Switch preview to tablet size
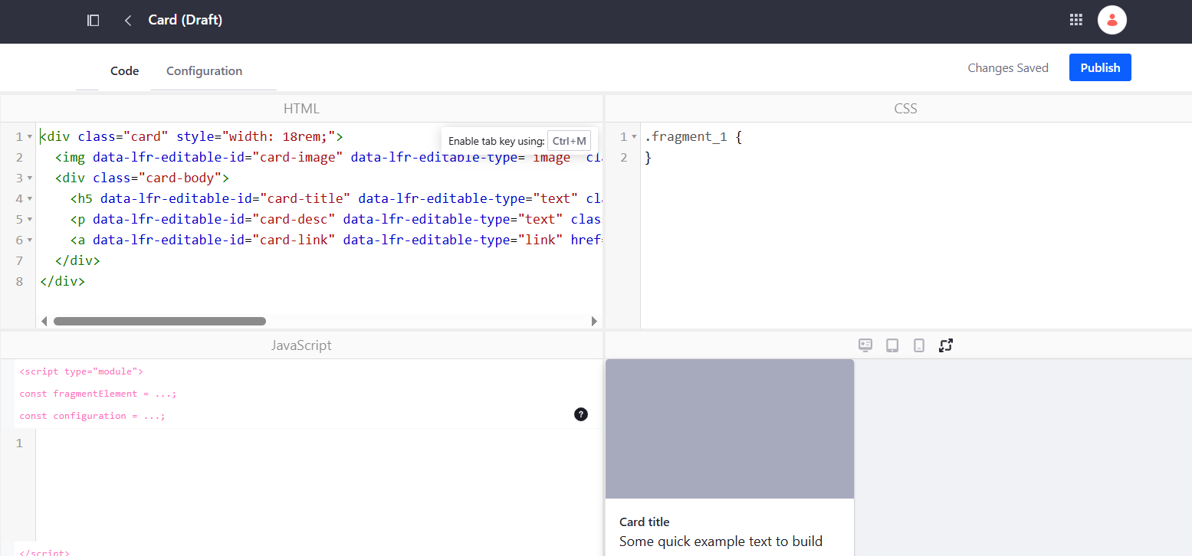Viewport: 1192px width, 556px height. (x=892, y=345)
